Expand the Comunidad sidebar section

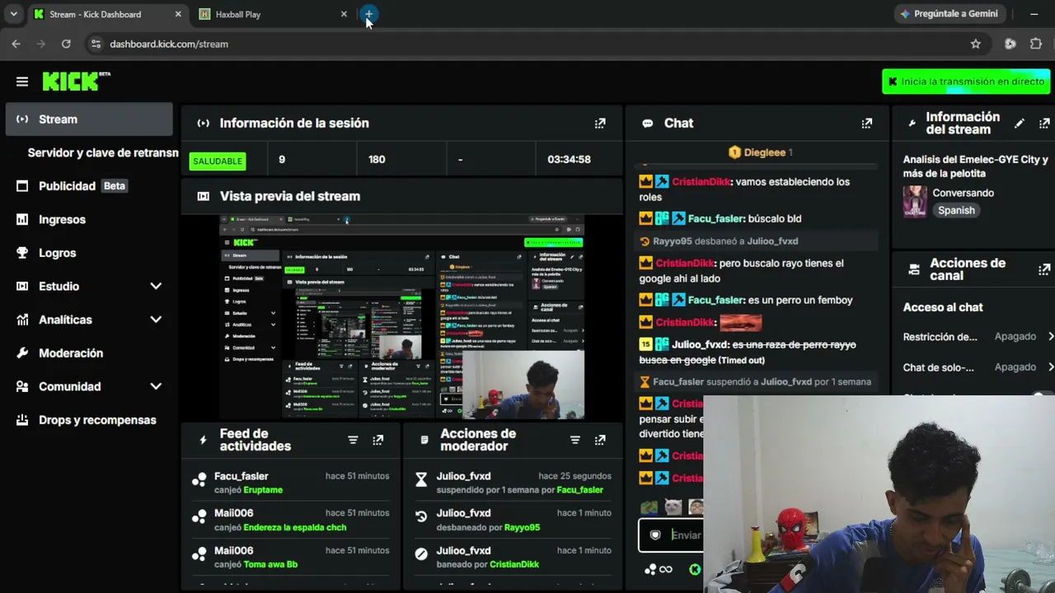coord(156,386)
